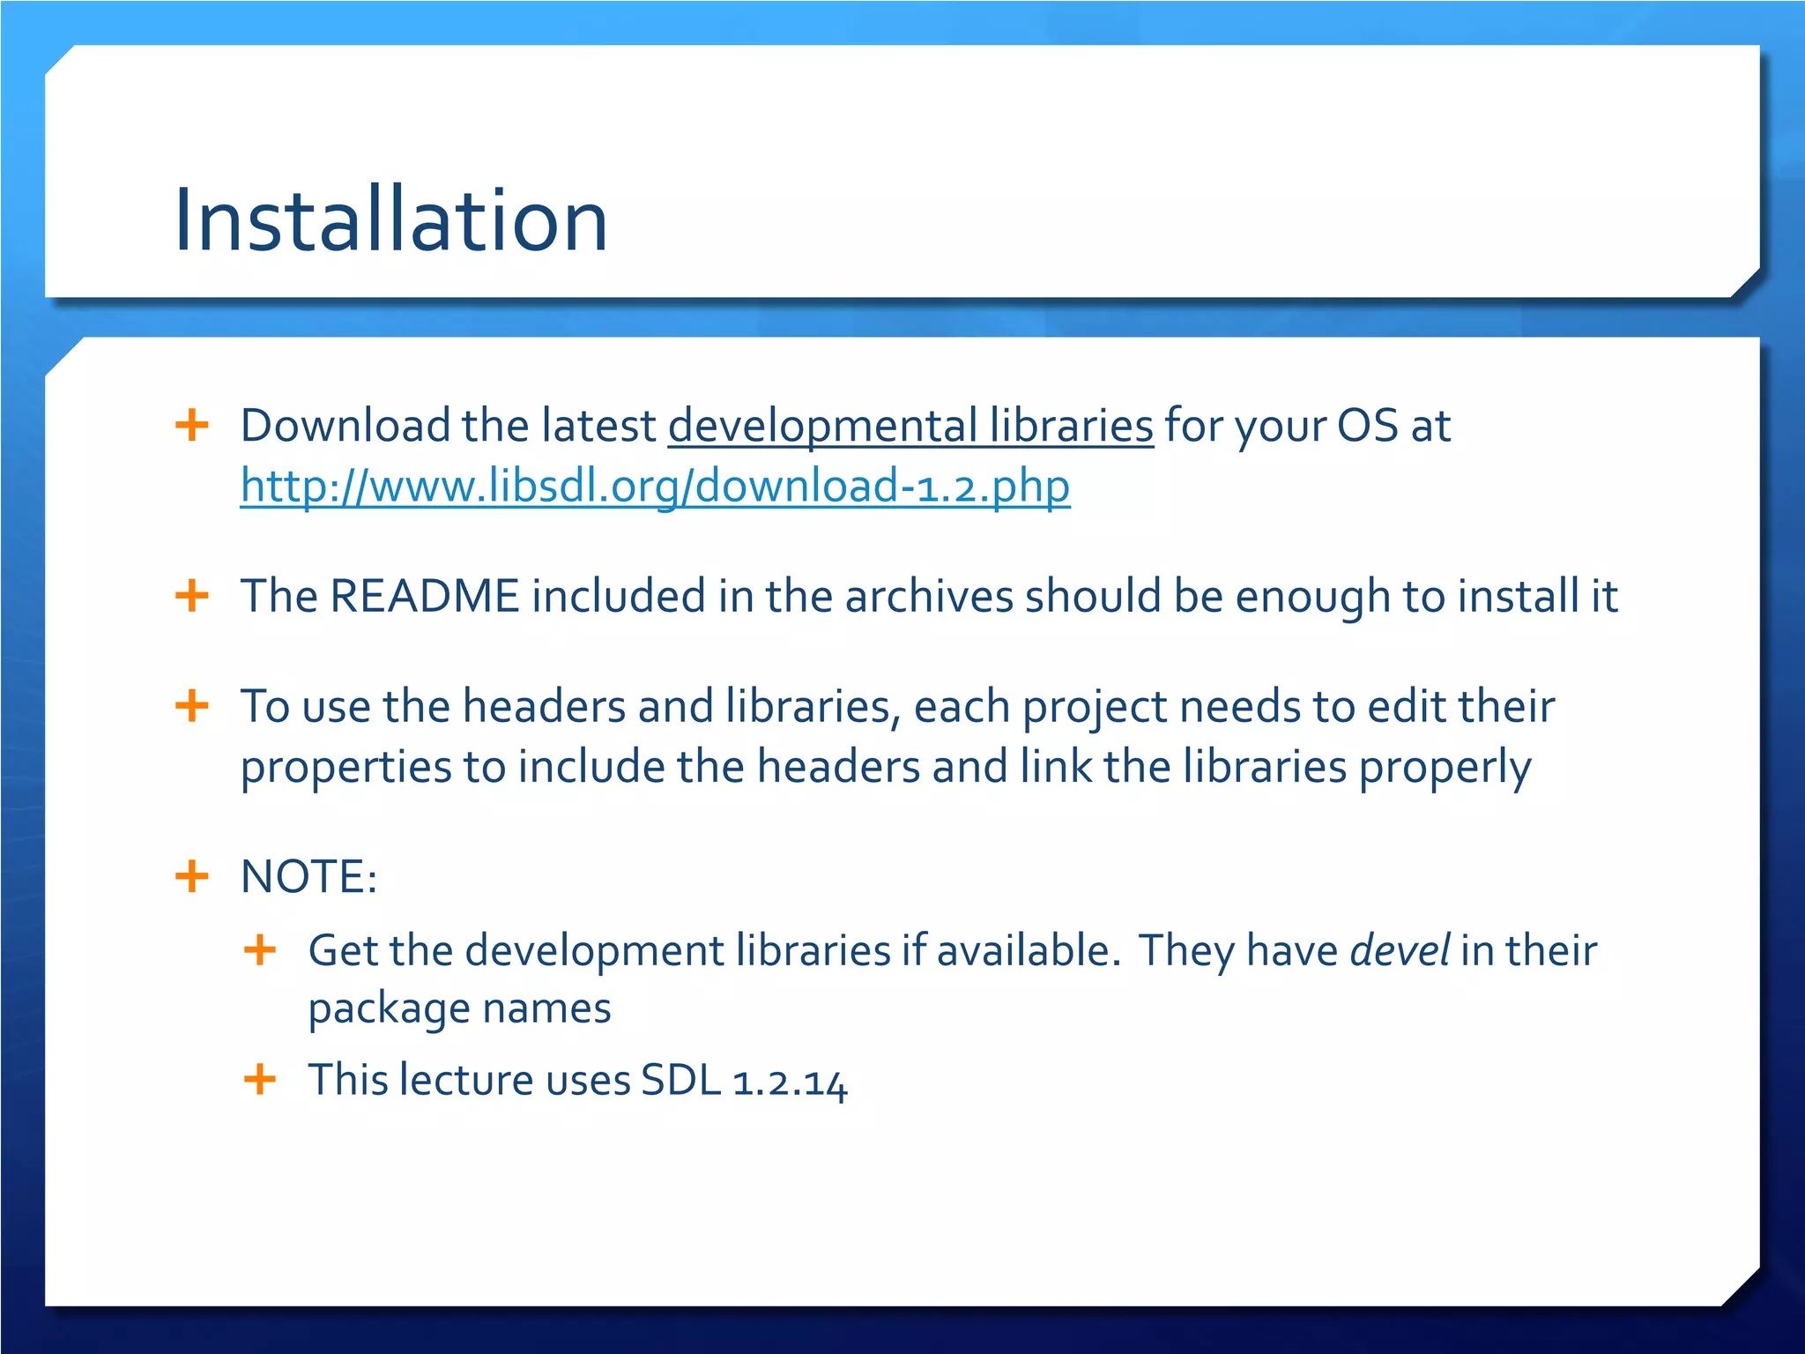Click the words 'Download the latest'
The image size is (1805, 1354).
click(449, 427)
